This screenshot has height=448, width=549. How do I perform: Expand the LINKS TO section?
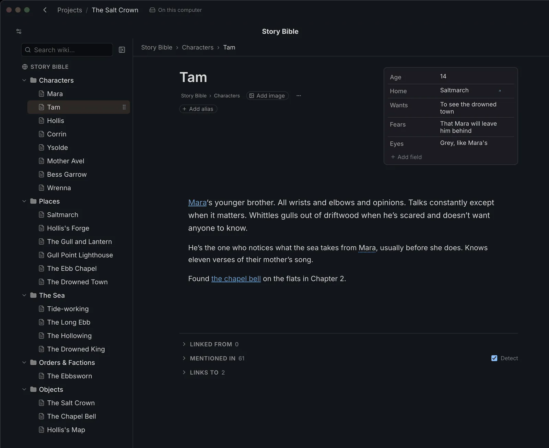(x=184, y=373)
